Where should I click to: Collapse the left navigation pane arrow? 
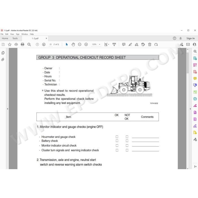pyautogui.click(x=7, y=109)
